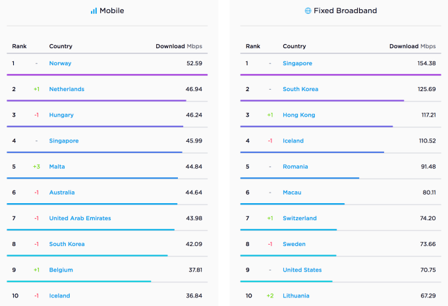The width and height of the screenshot is (448, 306).
Task: Open the Lithuania country link
Action: [x=296, y=295]
